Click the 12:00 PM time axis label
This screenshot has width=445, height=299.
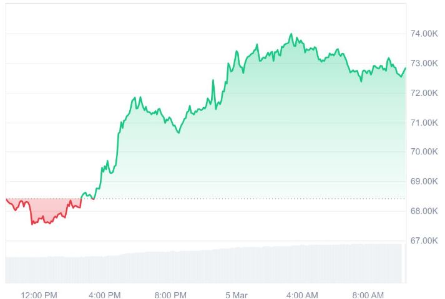tap(39, 295)
